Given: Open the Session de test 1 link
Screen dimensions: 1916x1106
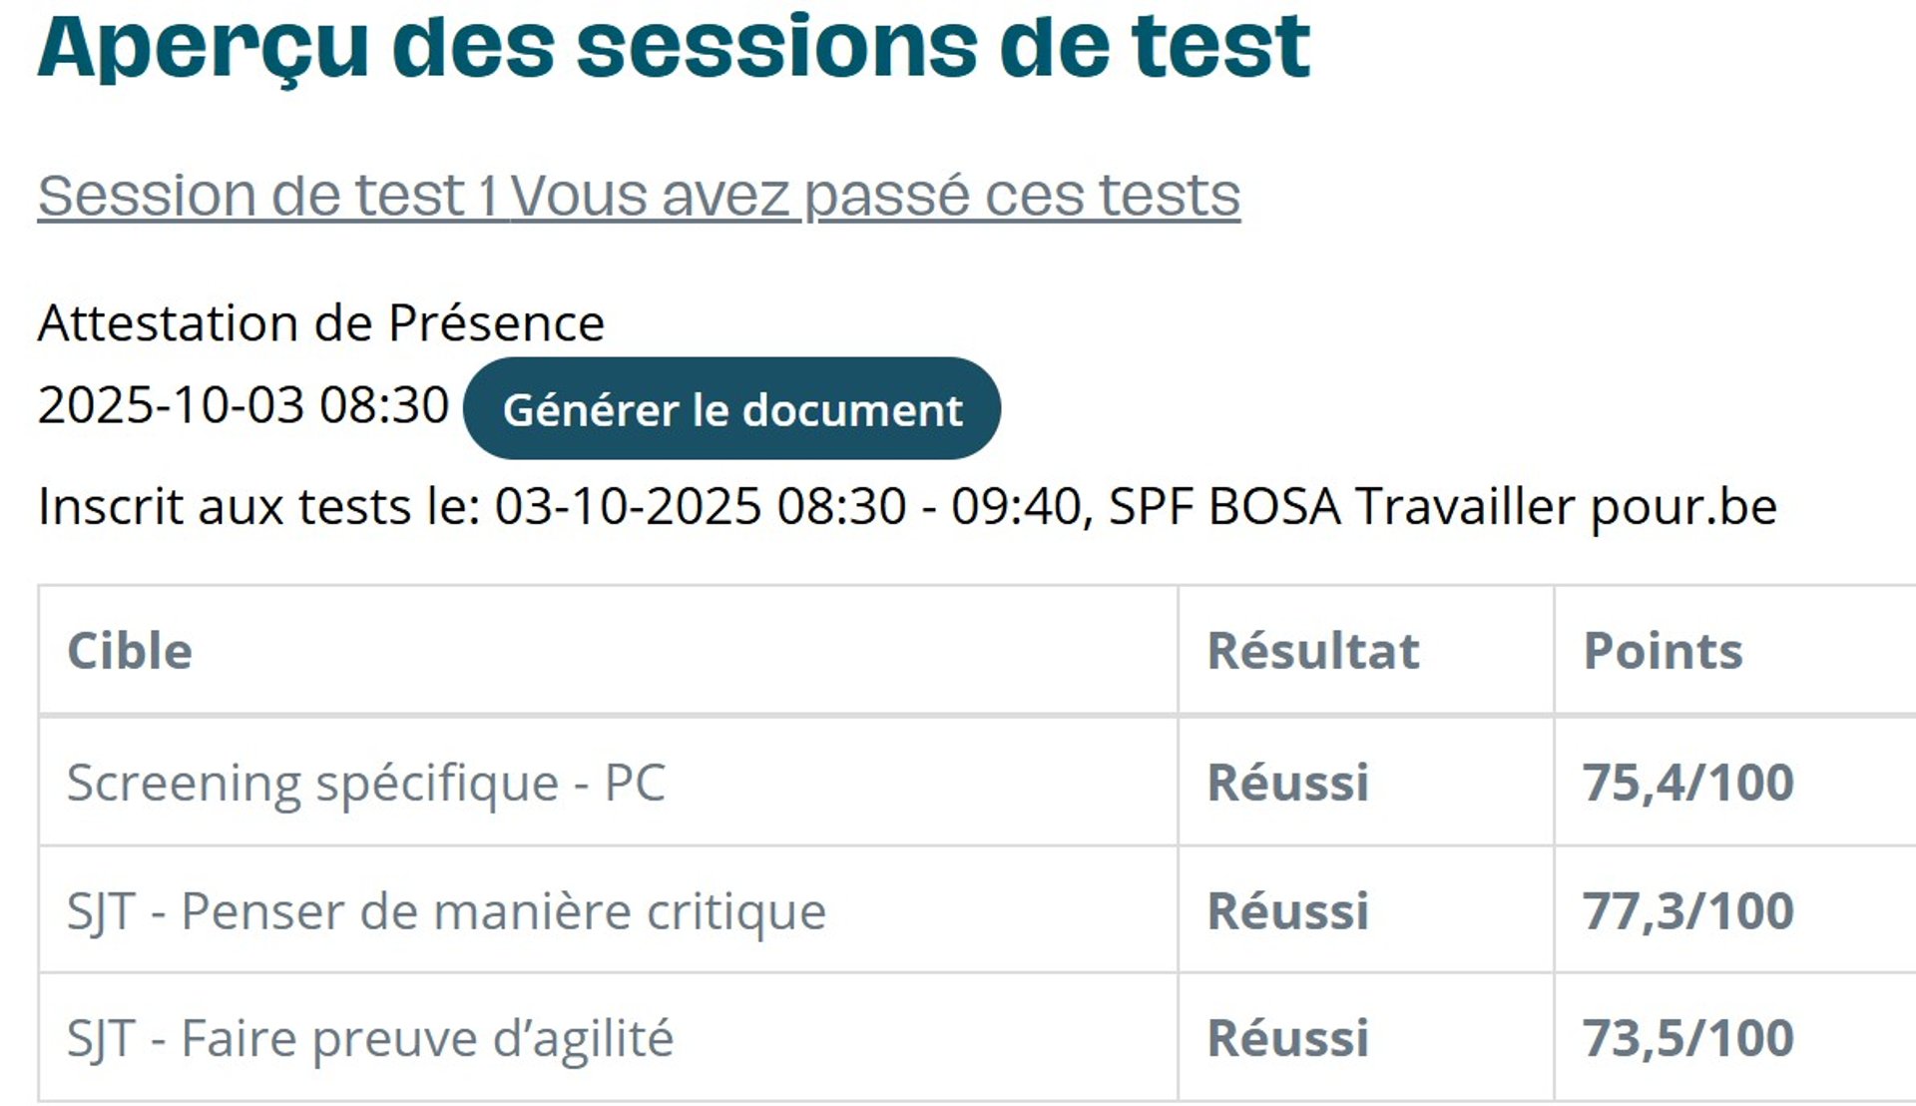Looking at the screenshot, I should click(266, 195).
